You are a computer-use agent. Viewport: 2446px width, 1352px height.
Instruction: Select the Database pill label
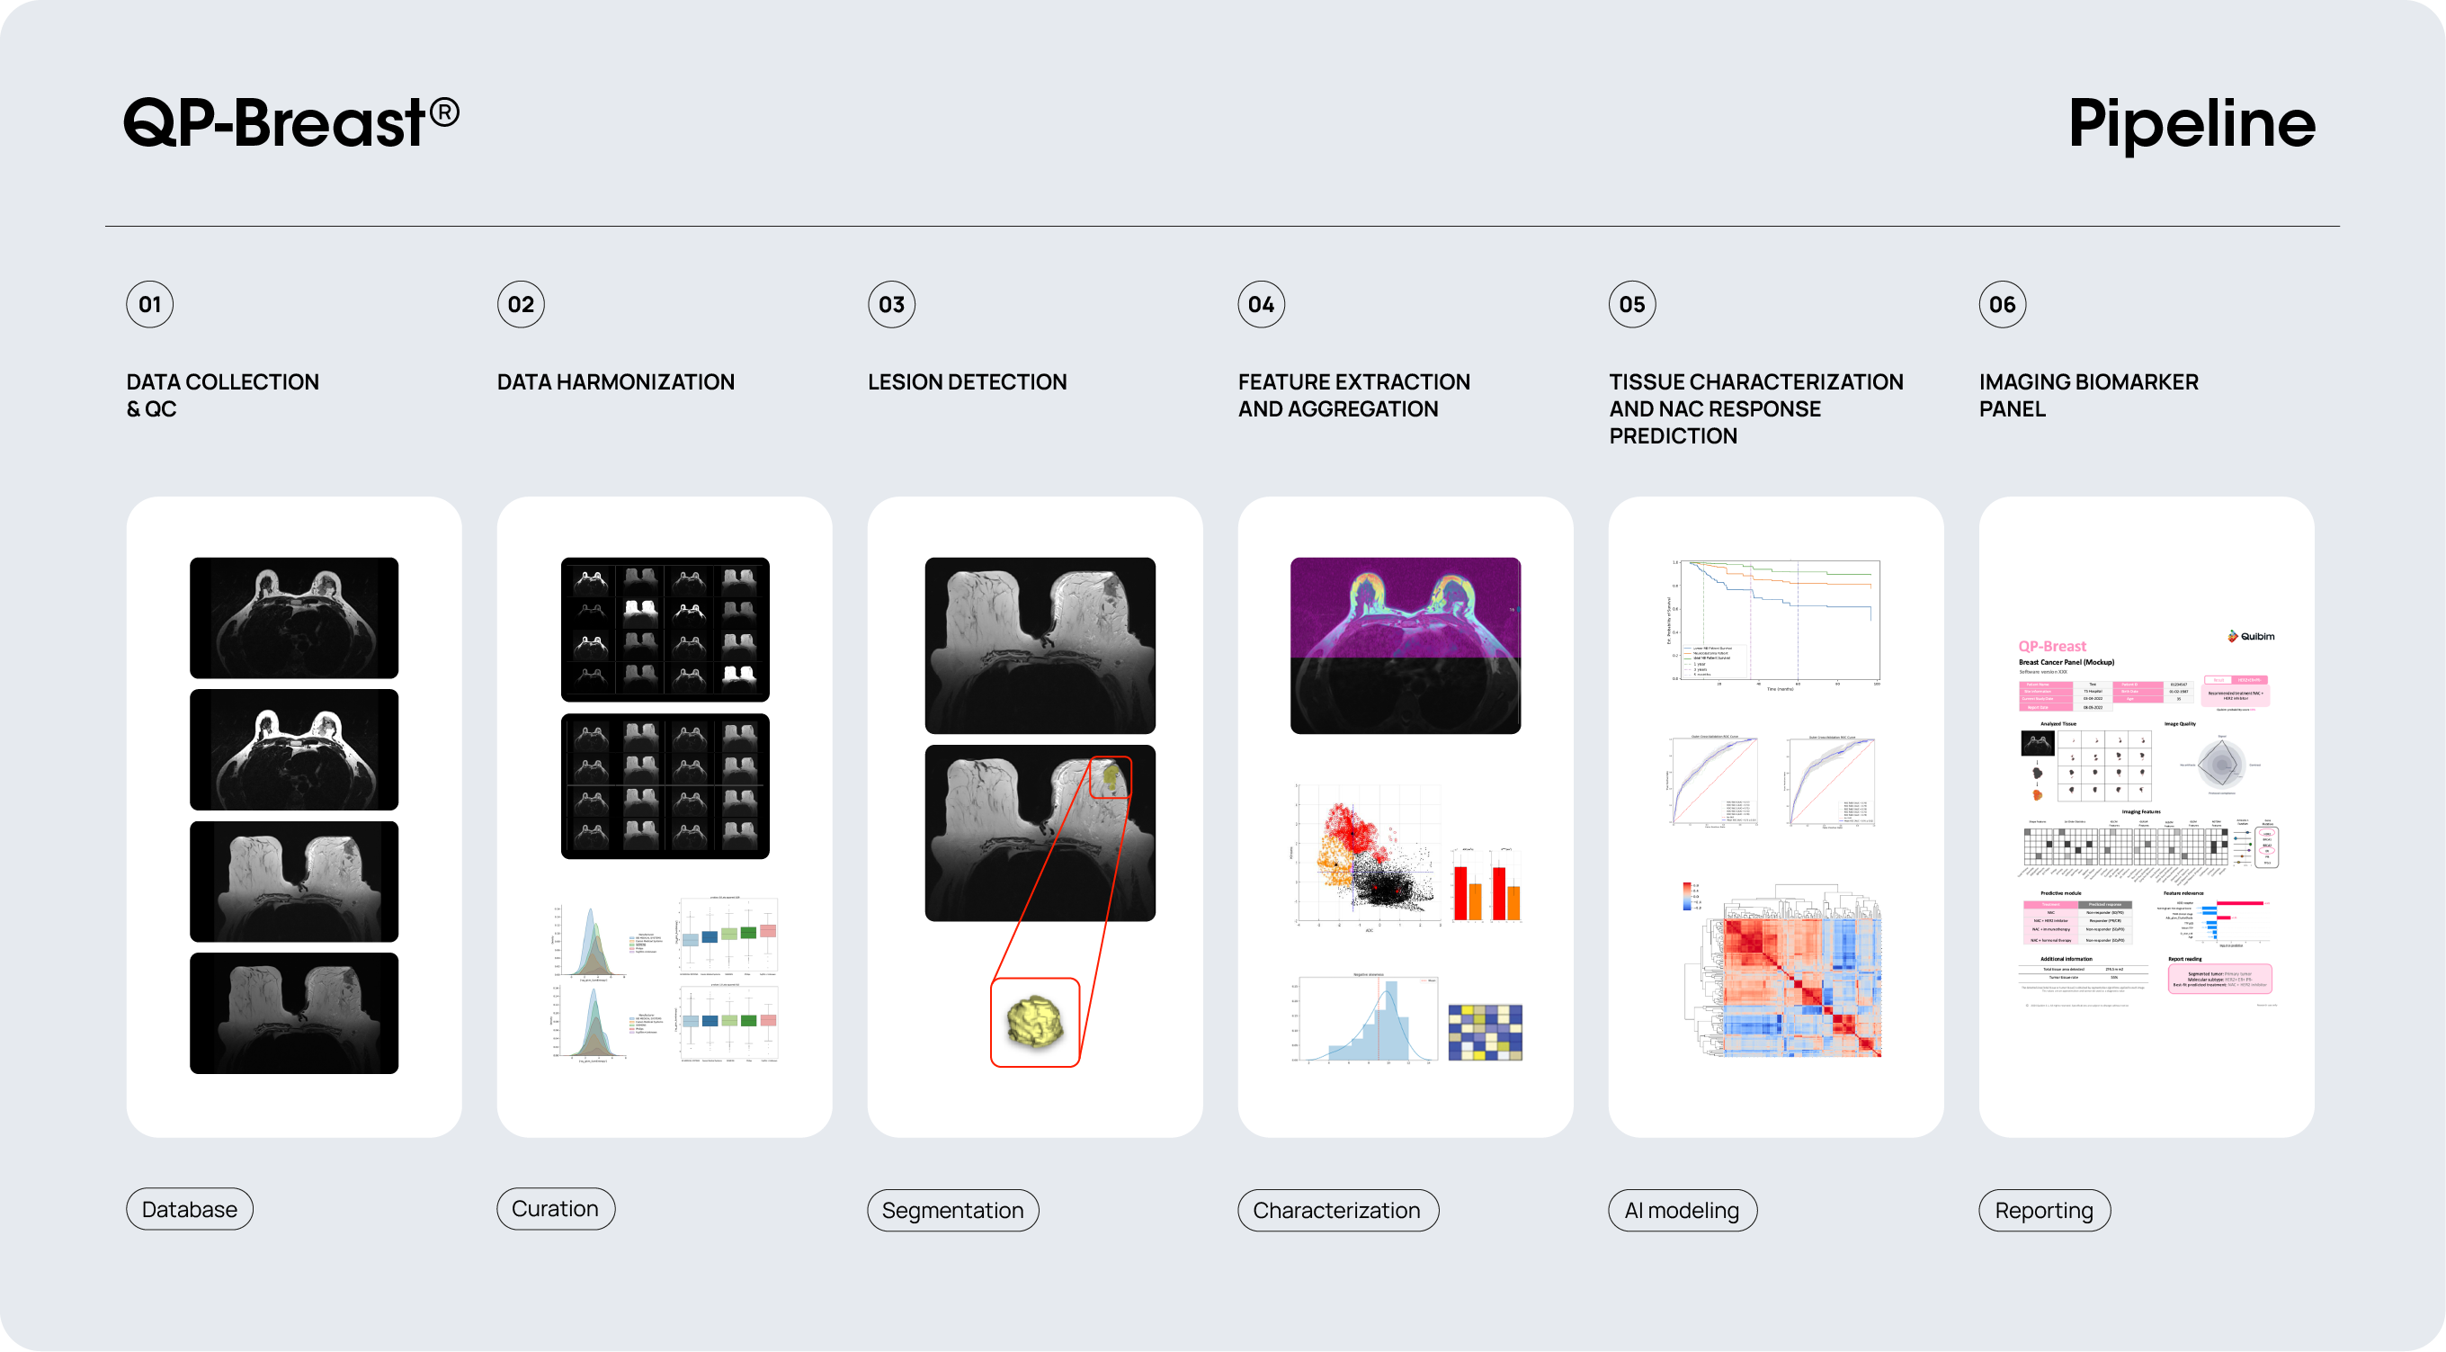click(190, 1209)
